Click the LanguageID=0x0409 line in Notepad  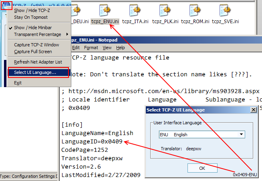pos(92,142)
